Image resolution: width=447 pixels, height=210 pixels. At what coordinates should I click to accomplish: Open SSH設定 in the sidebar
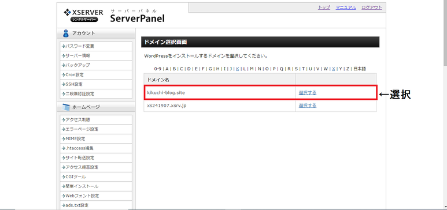click(96, 84)
